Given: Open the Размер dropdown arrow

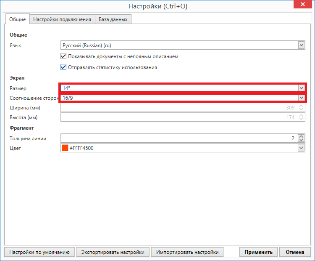Looking at the screenshot, I should pos(301,88).
